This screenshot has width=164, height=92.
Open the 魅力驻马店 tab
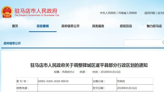tap(154, 26)
